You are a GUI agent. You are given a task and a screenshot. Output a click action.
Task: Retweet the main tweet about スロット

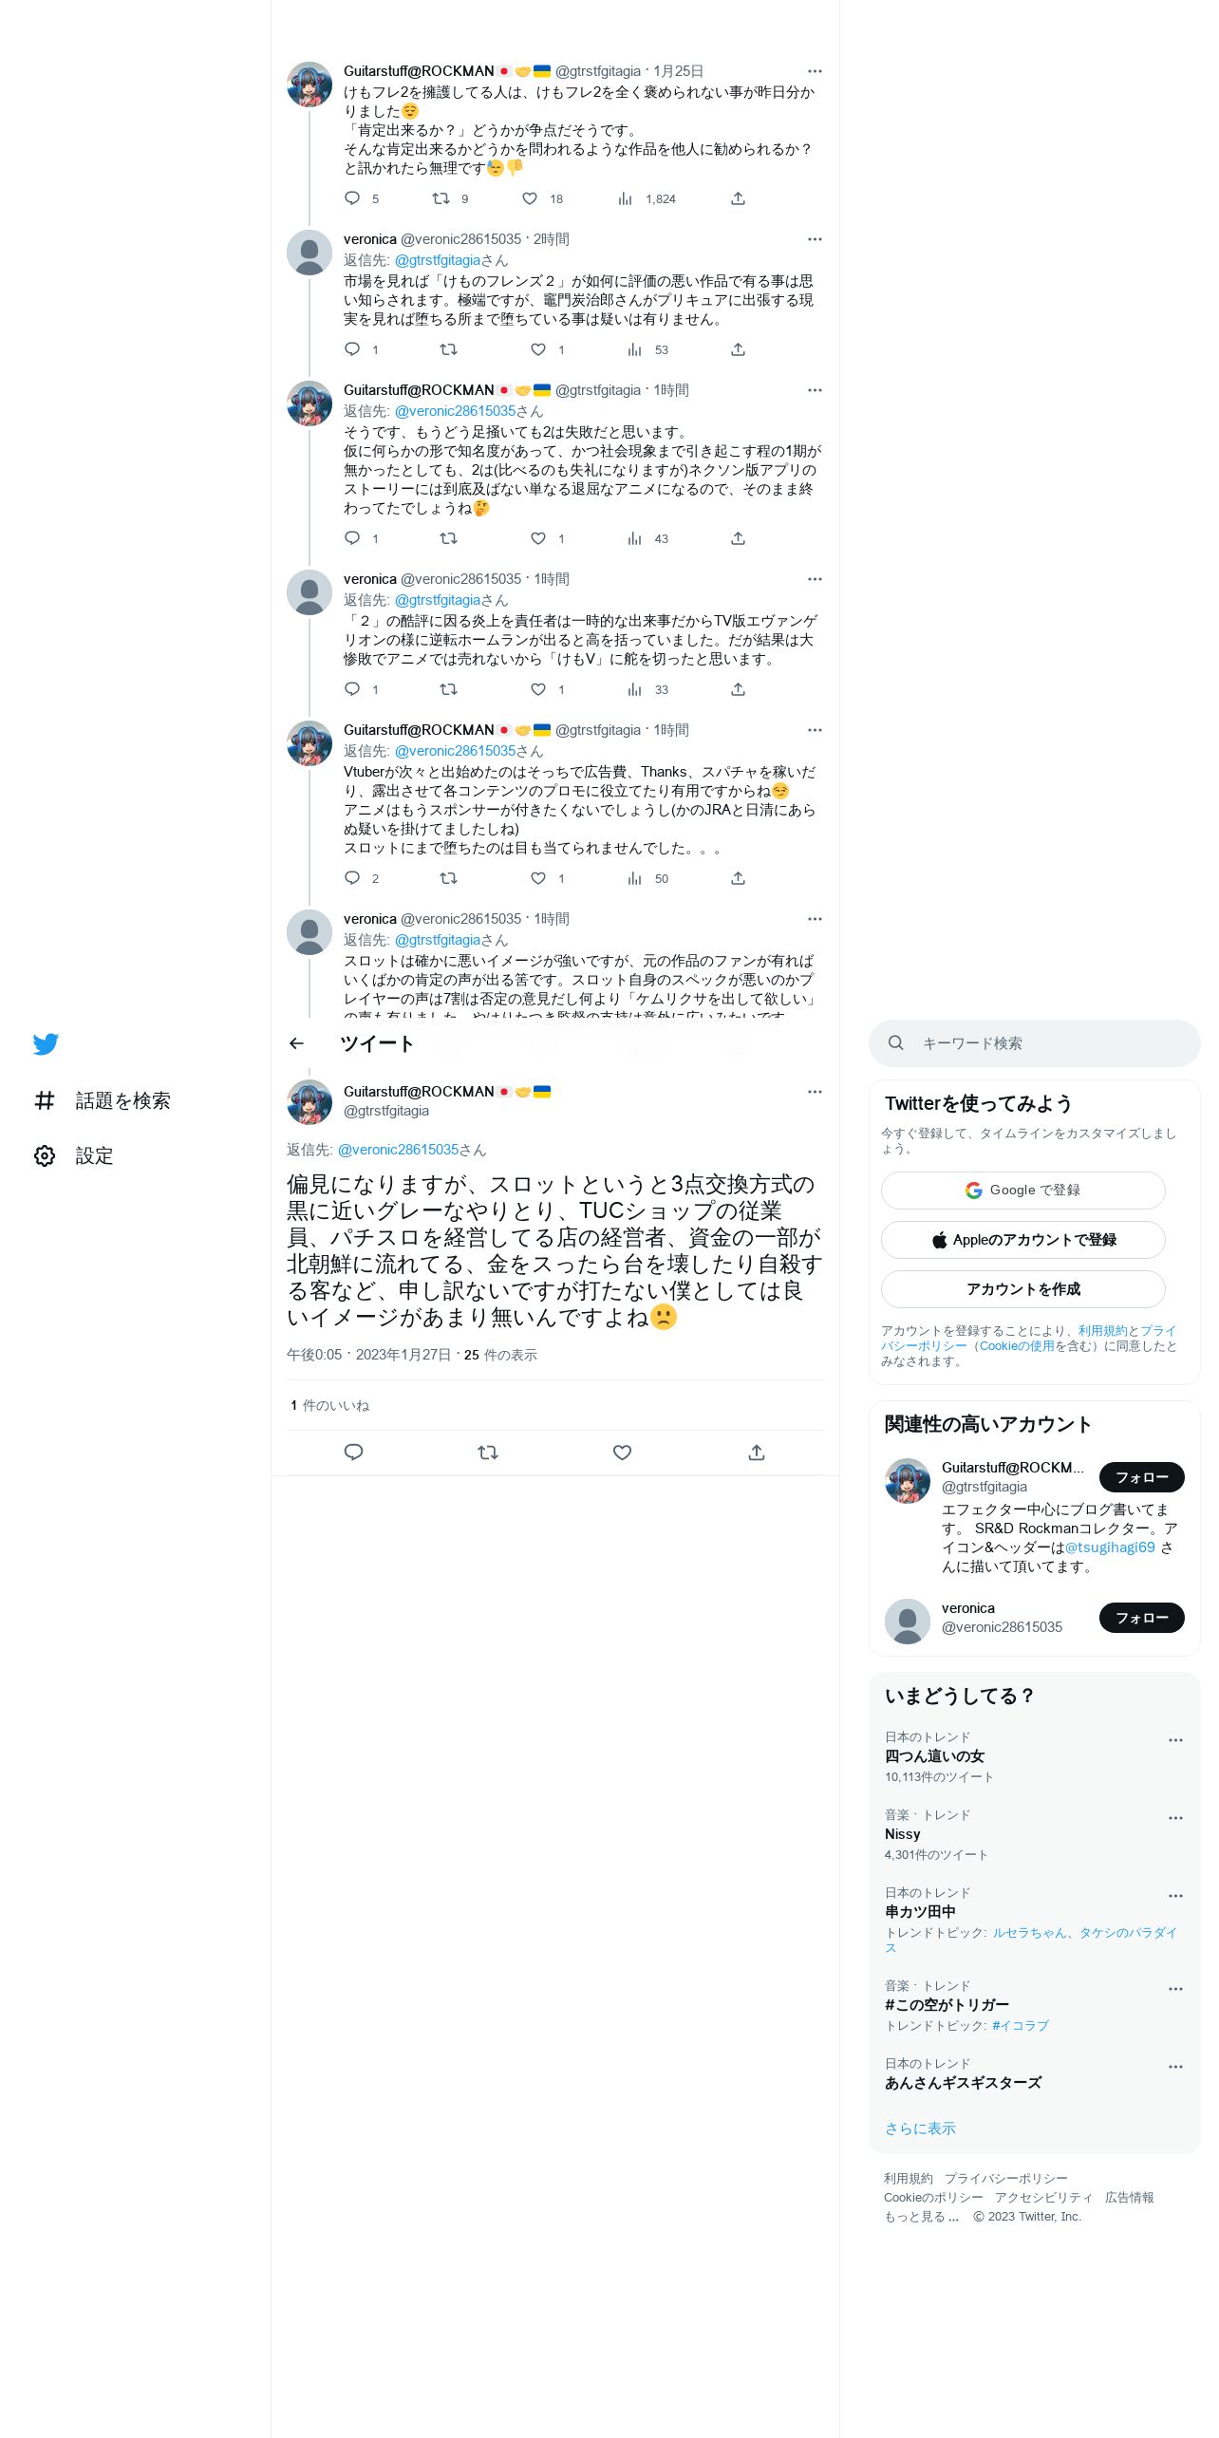pyautogui.click(x=488, y=1453)
